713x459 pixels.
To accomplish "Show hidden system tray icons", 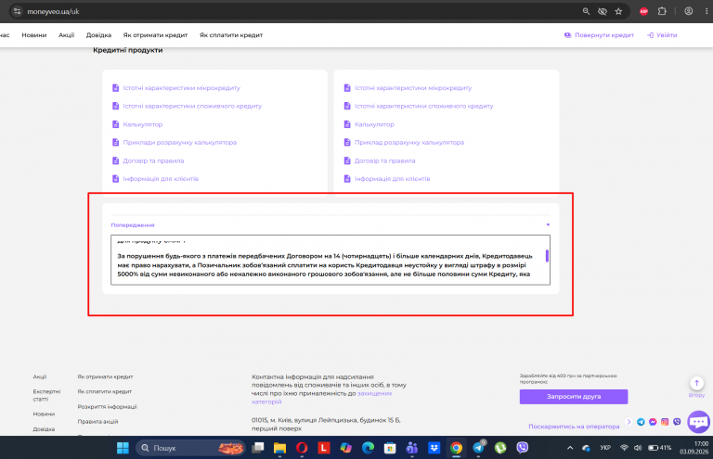I will pos(570,448).
